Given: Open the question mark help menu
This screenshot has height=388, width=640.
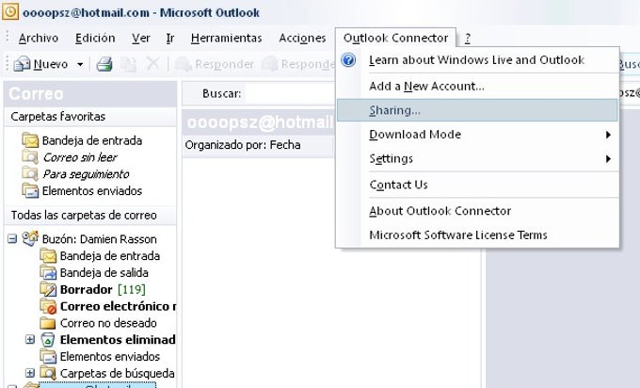Looking at the screenshot, I should tap(468, 39).
